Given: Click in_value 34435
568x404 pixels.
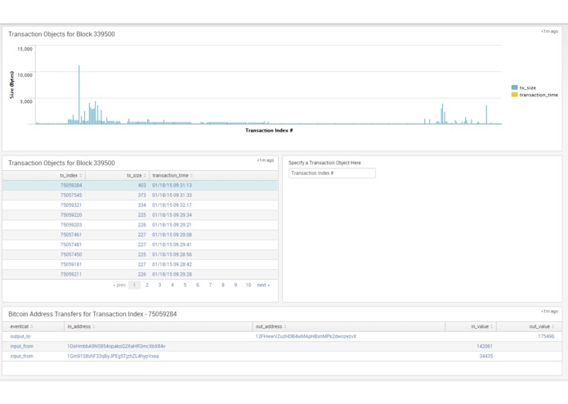Looking at the screenshot, I should click(486, 357).
